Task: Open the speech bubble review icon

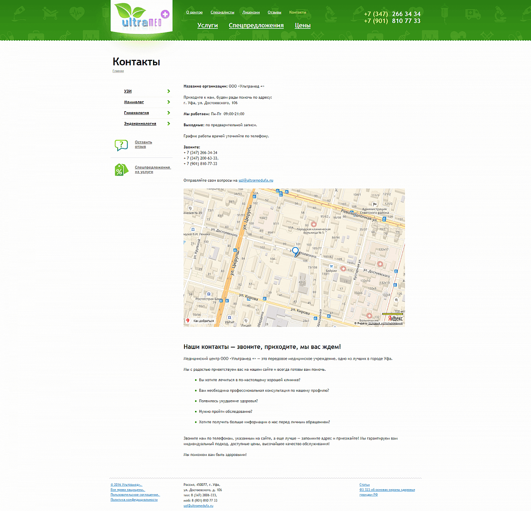Action: 121,145
